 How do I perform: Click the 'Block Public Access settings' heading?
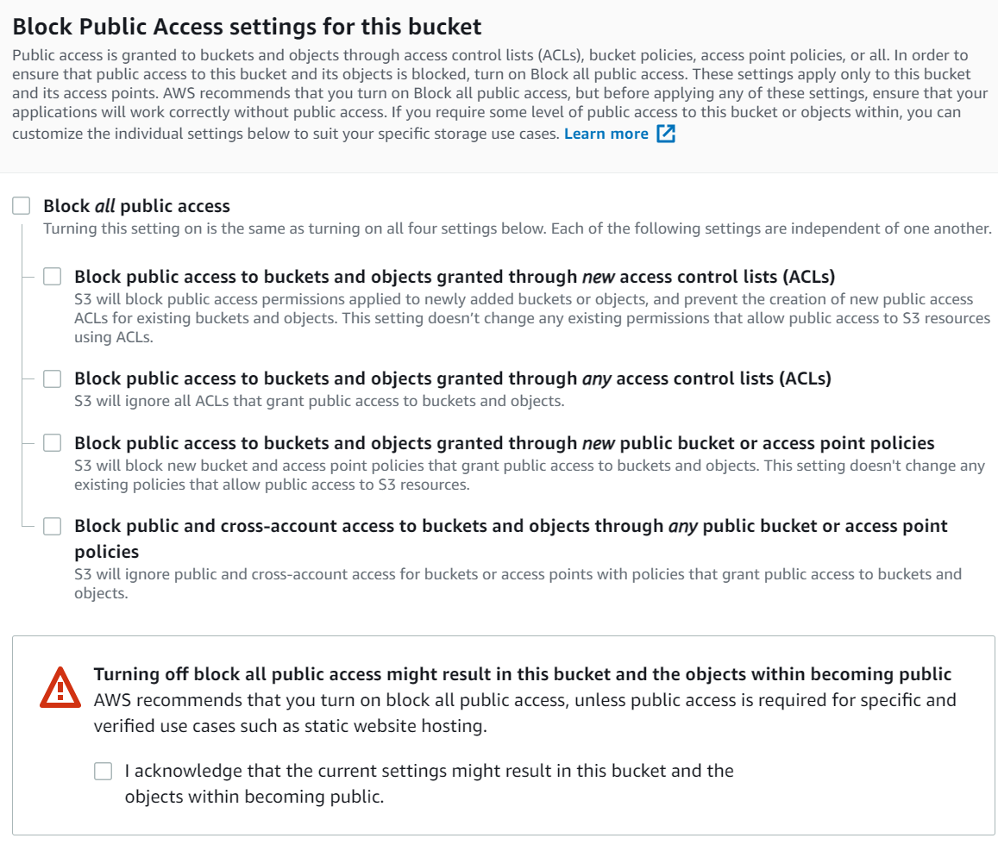click(247, 27)
